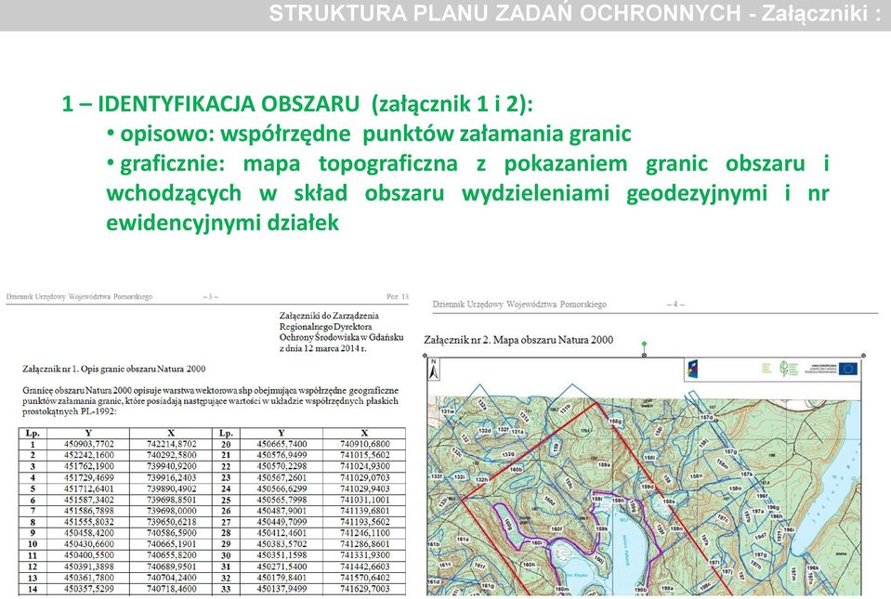The image size is (891, 599).
Task: Click the table cell '451555,8032'
Action: click(88, 522)
